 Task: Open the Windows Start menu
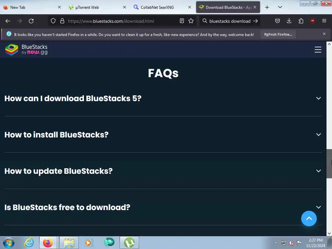[x=9, y=243]
